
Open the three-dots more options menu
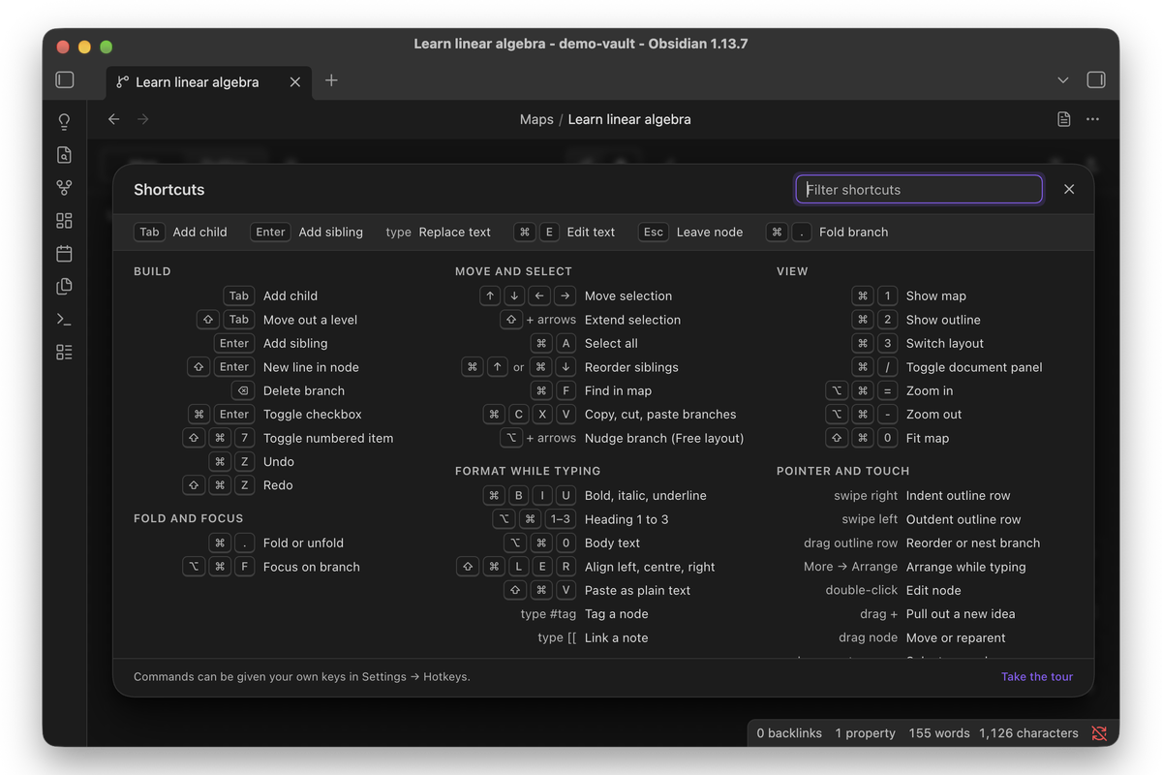click(1092, 119)
